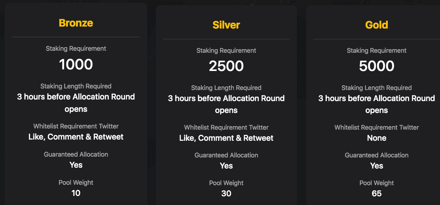Image resolution: width=440 pixels, height=205 pixels.
Task: Click Gold card's Whitelist Requirement Twitter label
Action: (x=377, y=127)
